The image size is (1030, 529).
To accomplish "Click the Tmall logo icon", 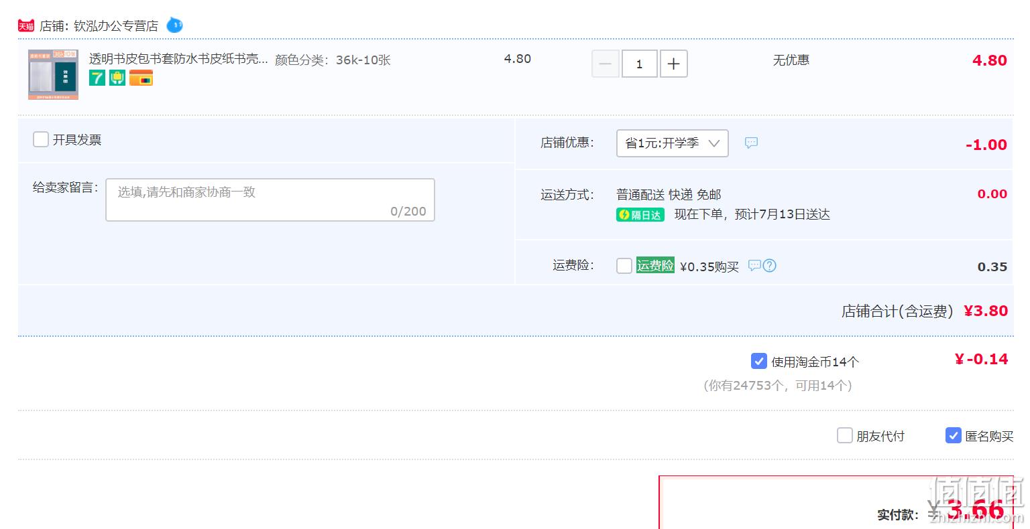I will tap(25, 25).
